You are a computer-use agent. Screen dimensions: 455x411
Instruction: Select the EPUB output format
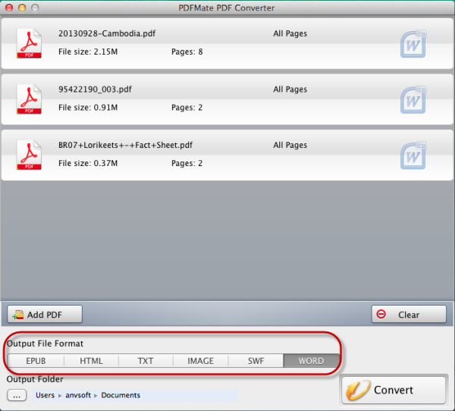36,361
